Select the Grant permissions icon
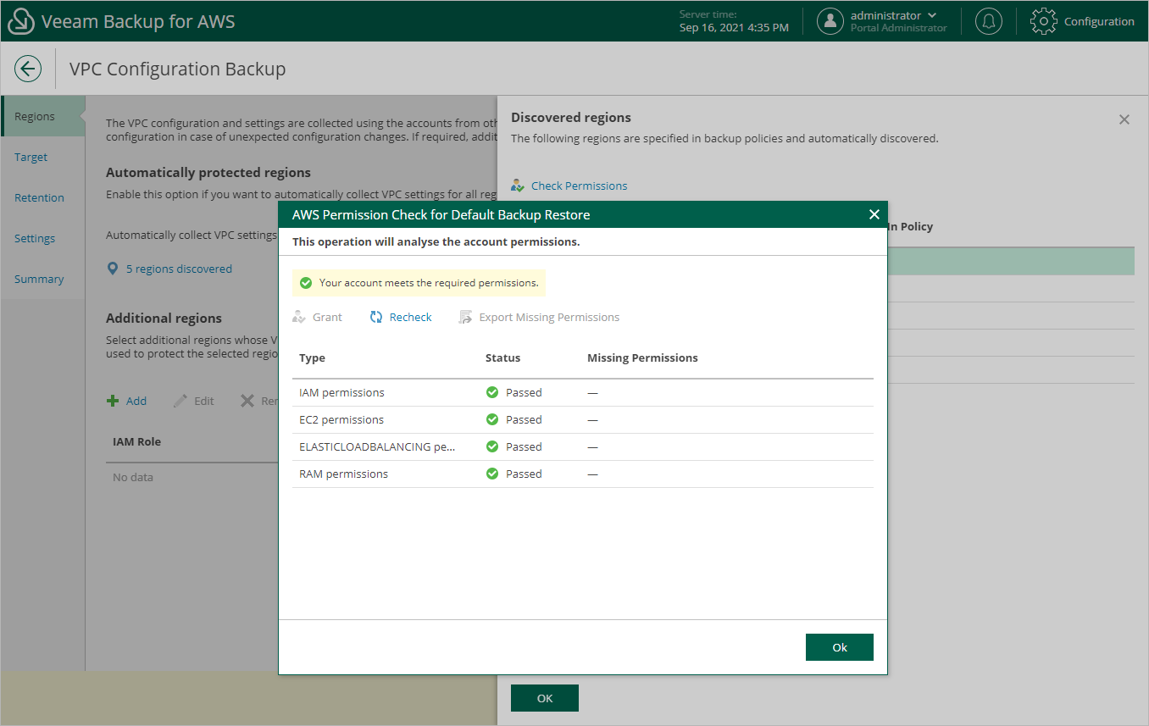 pos(318,317)
